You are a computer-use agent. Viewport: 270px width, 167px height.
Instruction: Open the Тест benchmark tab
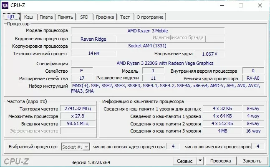pyautogui.click(x=125, y=17)
